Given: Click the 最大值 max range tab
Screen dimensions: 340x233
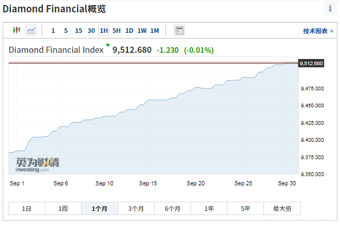Looking at the screenshot, I should (x=282, y=209).
